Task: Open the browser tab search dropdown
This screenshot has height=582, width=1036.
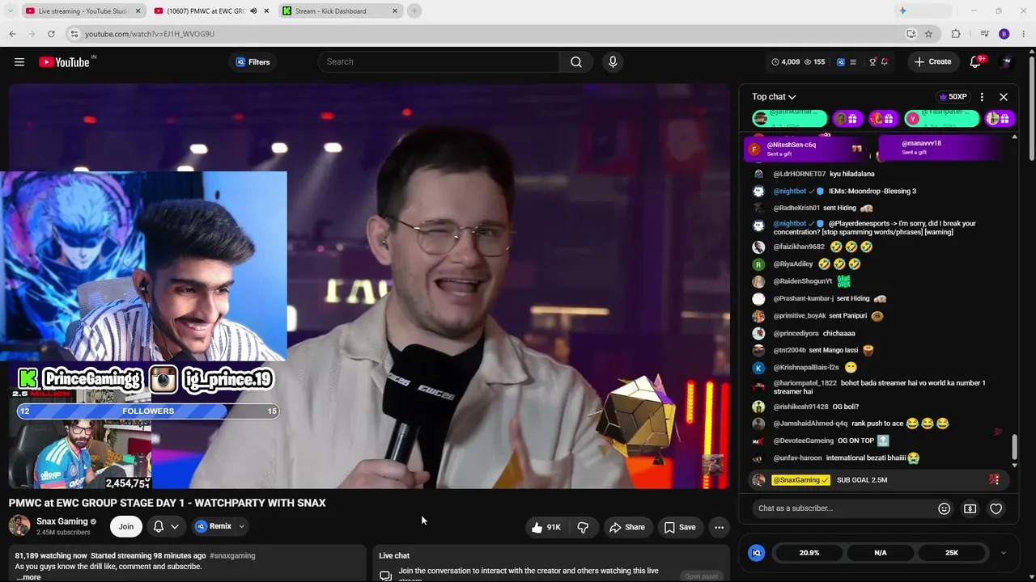Action: [x=10, y=11]
